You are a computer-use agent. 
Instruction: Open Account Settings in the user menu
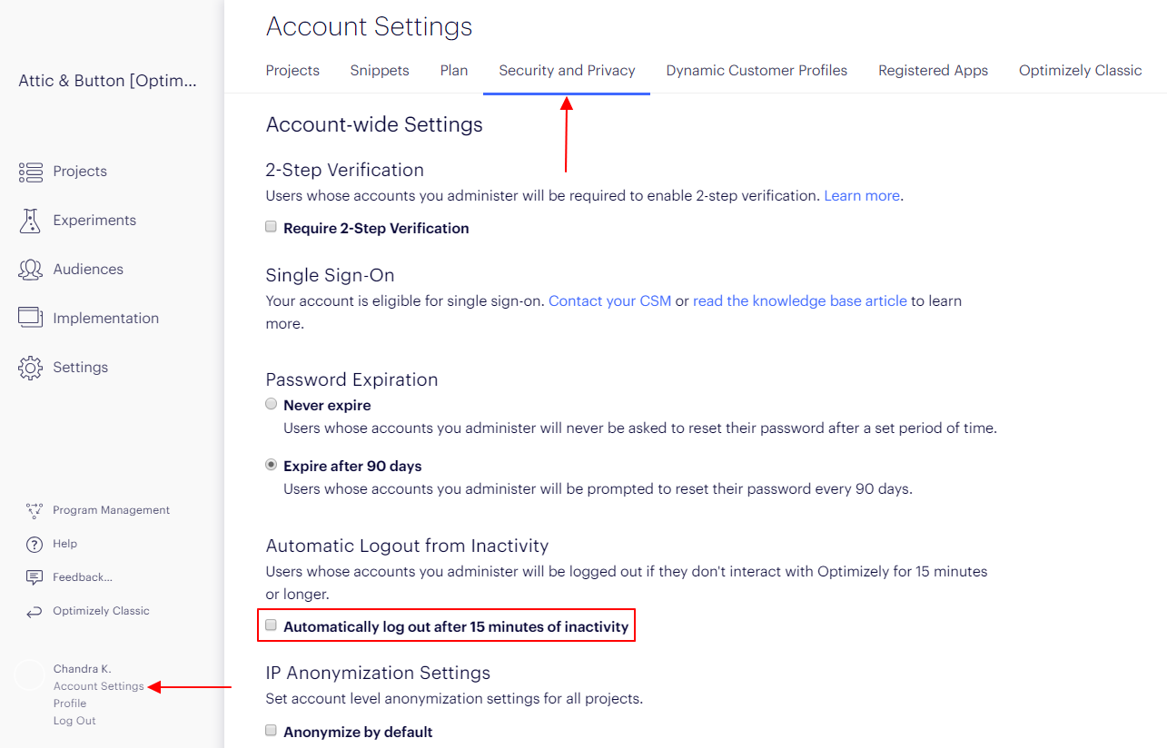[x=99, y=686]
